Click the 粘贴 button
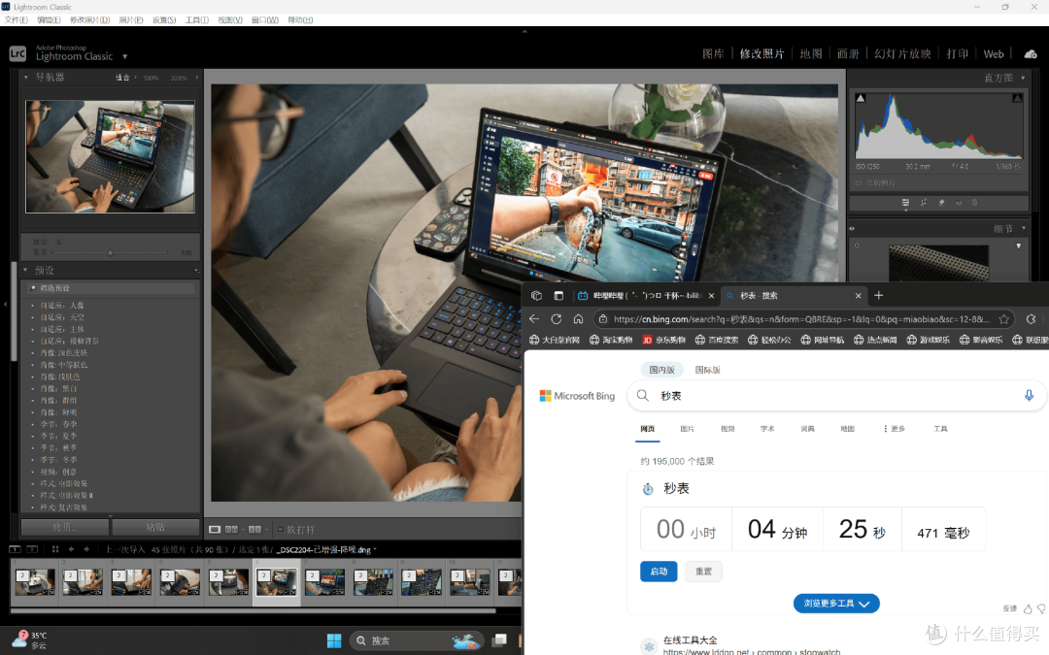Screen dimensions: 1049x655 155,527
